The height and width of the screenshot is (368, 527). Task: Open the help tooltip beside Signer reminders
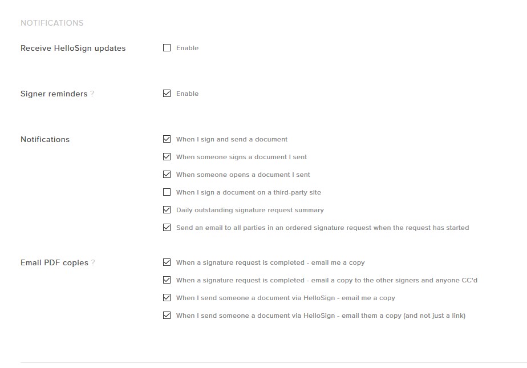pos(92,94)
